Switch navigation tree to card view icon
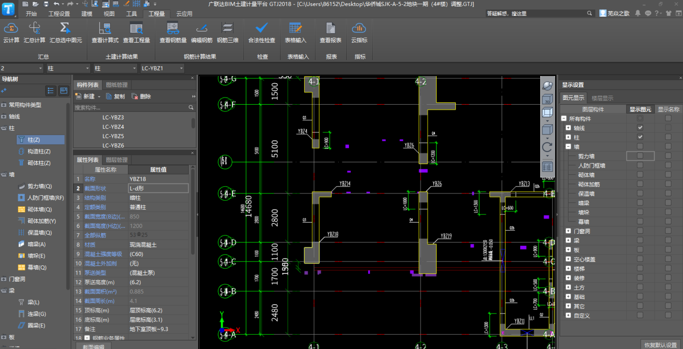The height and width of the screenshot is (349, 683). (x=64, y=91)
